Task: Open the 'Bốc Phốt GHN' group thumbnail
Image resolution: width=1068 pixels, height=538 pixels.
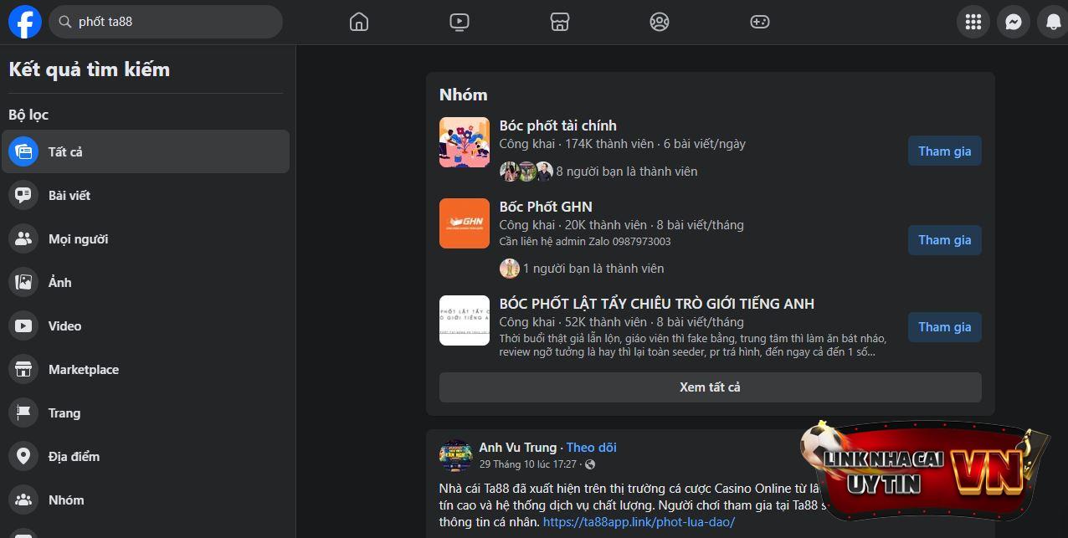Action: pyautogui.click(x=465, y=223)
